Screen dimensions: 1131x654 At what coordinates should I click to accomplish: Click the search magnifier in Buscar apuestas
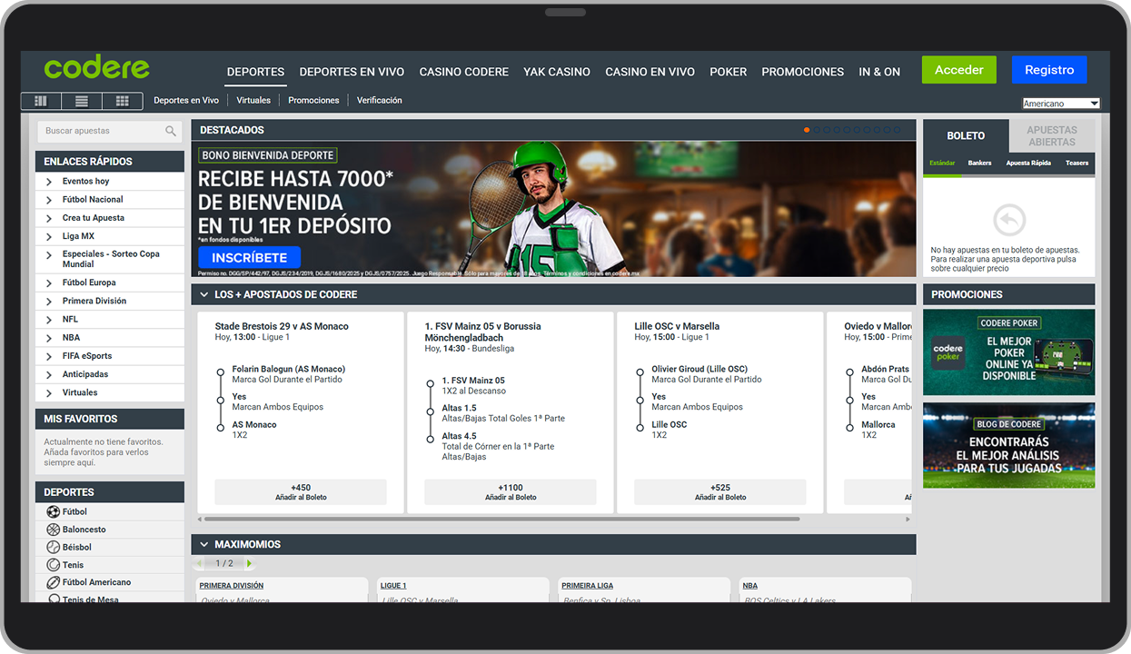(x=172, y=131)
